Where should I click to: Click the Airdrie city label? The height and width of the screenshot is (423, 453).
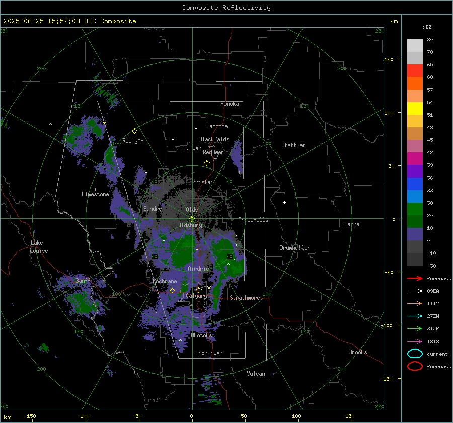click(198, 269)
